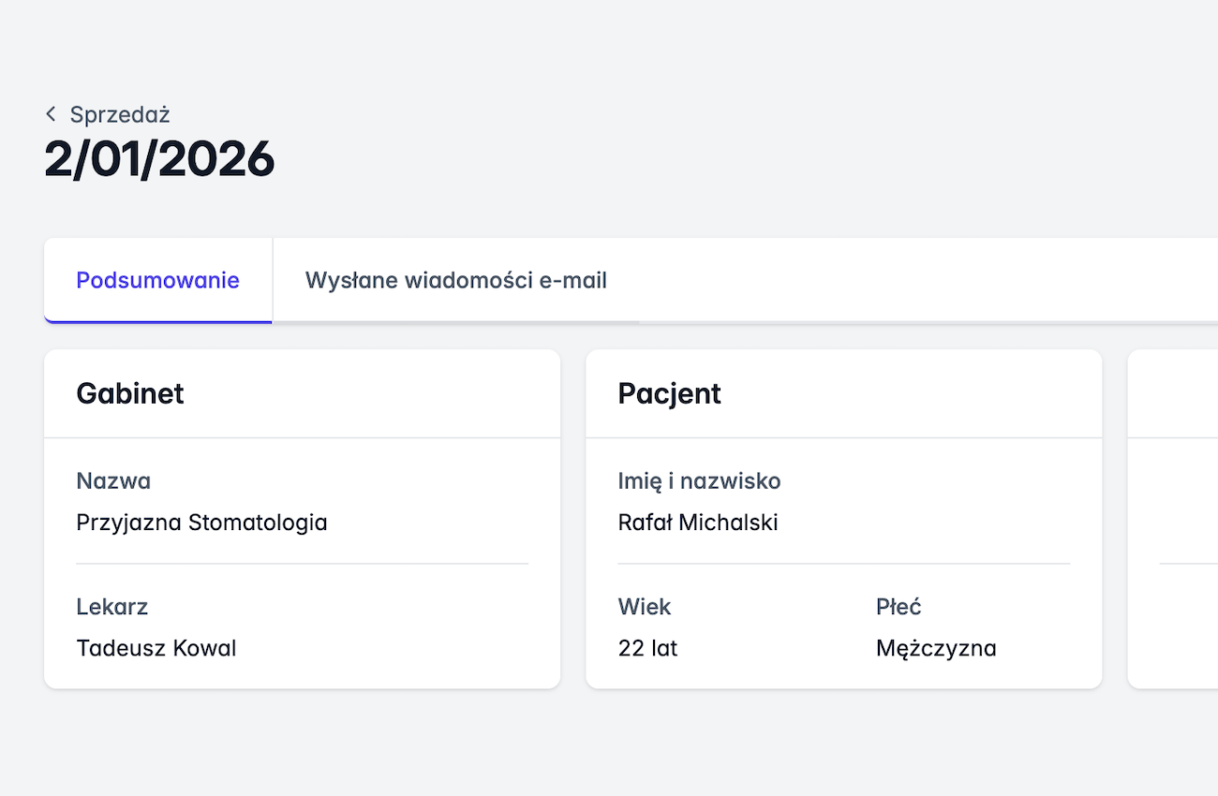1218x796 pixels.
Task: Click the back chevron icon beside Sprzedaż
Action: coord(51,113)
